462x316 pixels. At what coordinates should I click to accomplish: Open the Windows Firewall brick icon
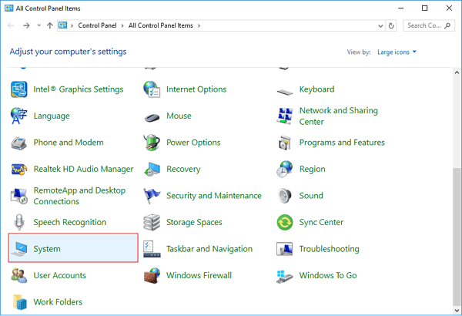click(152, 276)
